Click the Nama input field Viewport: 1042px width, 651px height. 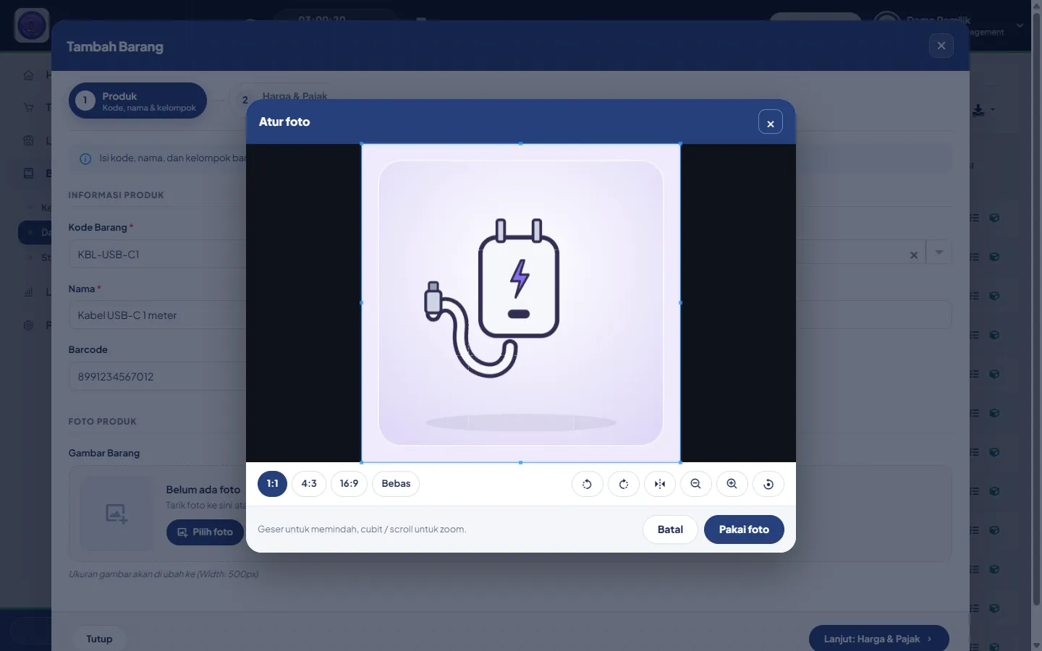(158, 315)
